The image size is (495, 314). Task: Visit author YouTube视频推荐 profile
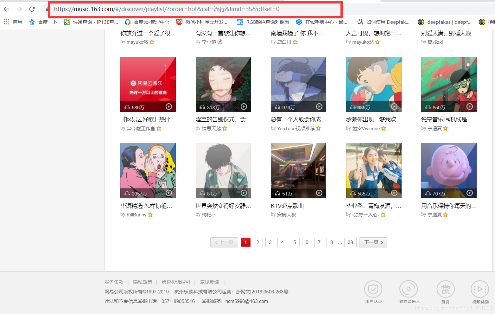(x=296, y=128)
